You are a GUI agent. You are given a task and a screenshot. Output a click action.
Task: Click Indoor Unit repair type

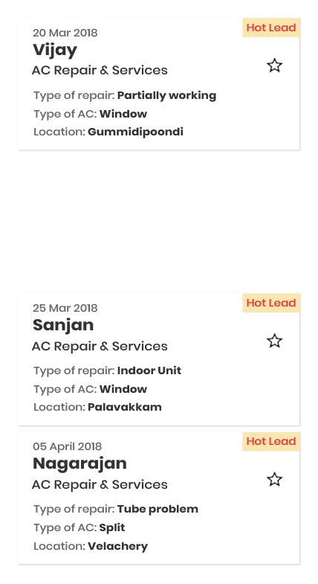point(149,370)
